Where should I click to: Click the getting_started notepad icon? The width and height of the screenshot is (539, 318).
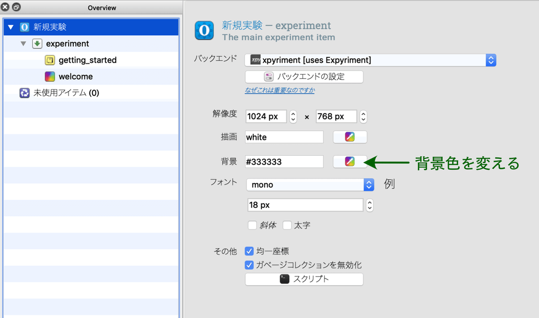point(50,60)
